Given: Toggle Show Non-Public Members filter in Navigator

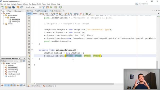Looking at the screenshot, I should click(x=11, y=85).
